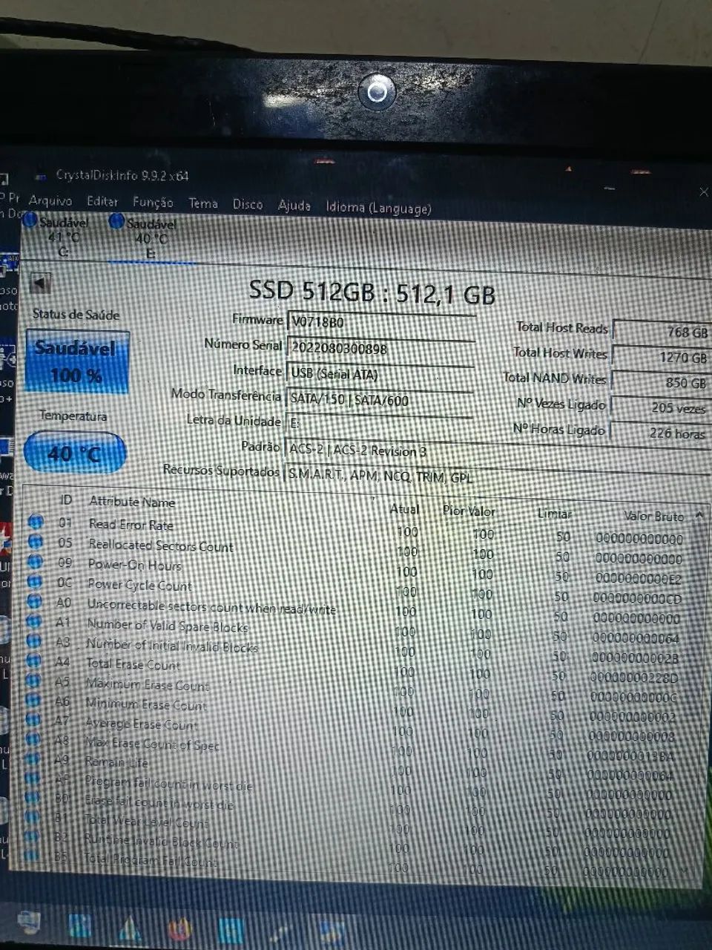Open the Tema menu

point(203,203)
